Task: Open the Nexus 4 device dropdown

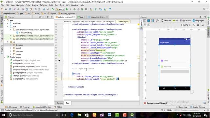Action: click(166, 21)
